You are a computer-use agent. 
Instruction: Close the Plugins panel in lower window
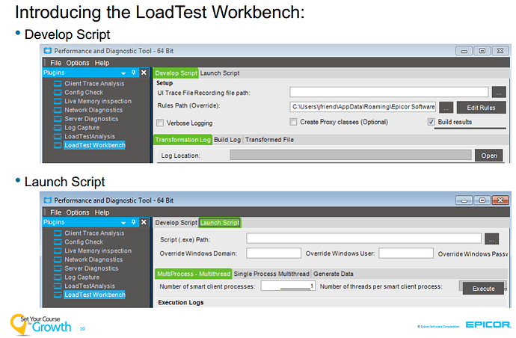(x=144, y=222)
